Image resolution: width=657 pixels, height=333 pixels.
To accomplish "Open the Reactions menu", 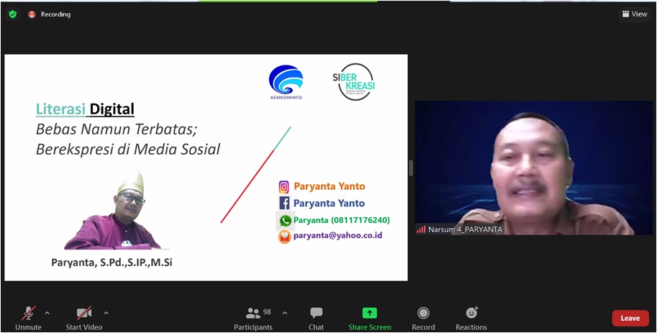I will [471, 319].
